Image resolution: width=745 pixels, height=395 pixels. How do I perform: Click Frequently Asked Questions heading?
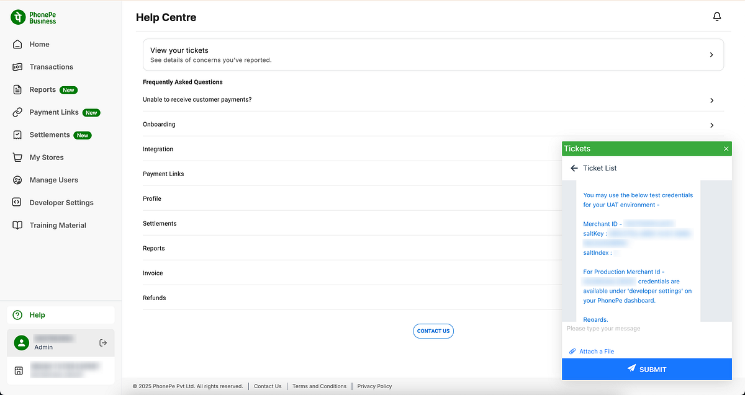[183, 82]
